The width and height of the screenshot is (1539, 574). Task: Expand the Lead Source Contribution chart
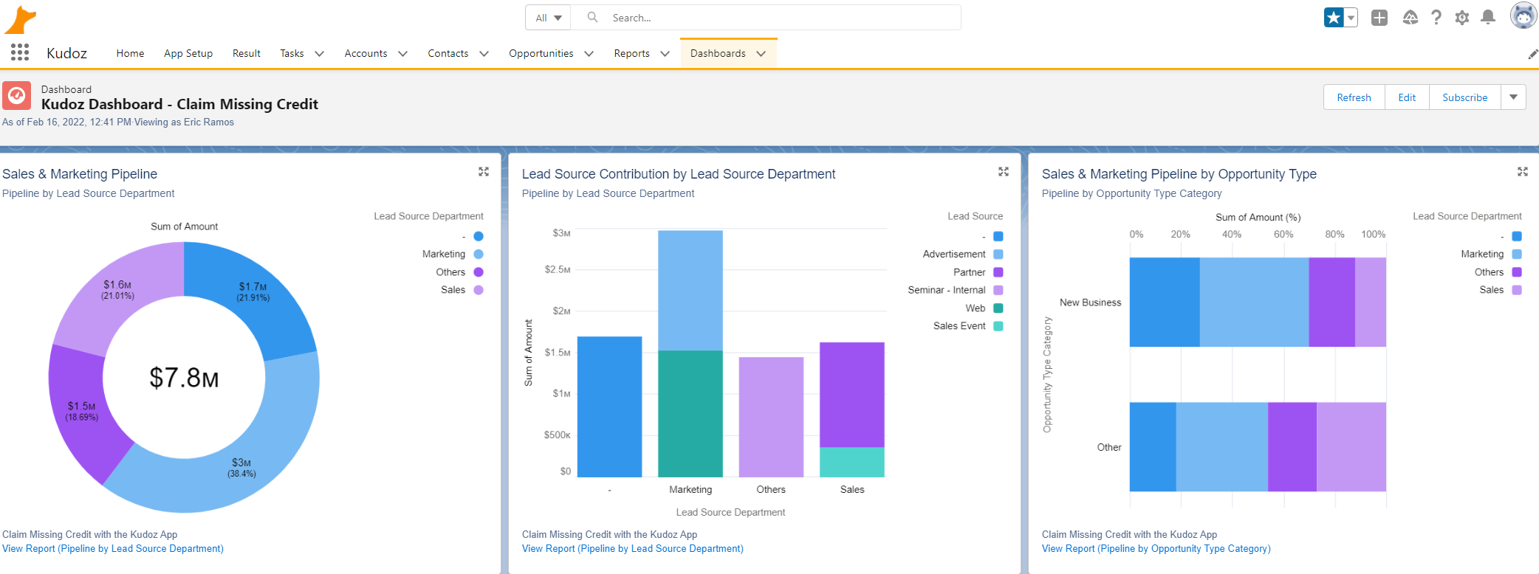[1003, 172]
